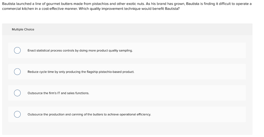Click the answer text about flagship pistachio-based product
264x137 pixels.
[81, 72]
